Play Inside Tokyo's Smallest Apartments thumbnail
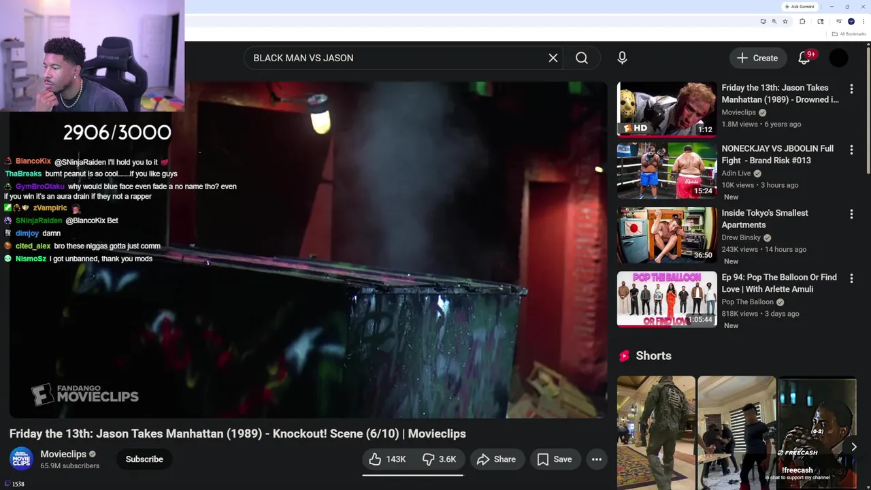 [x=667, y=235]
